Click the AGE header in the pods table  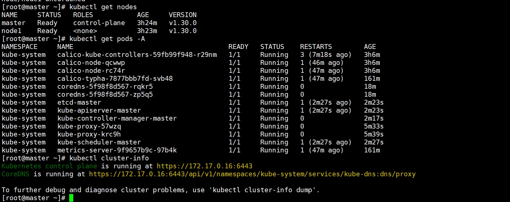click(370, 47)
